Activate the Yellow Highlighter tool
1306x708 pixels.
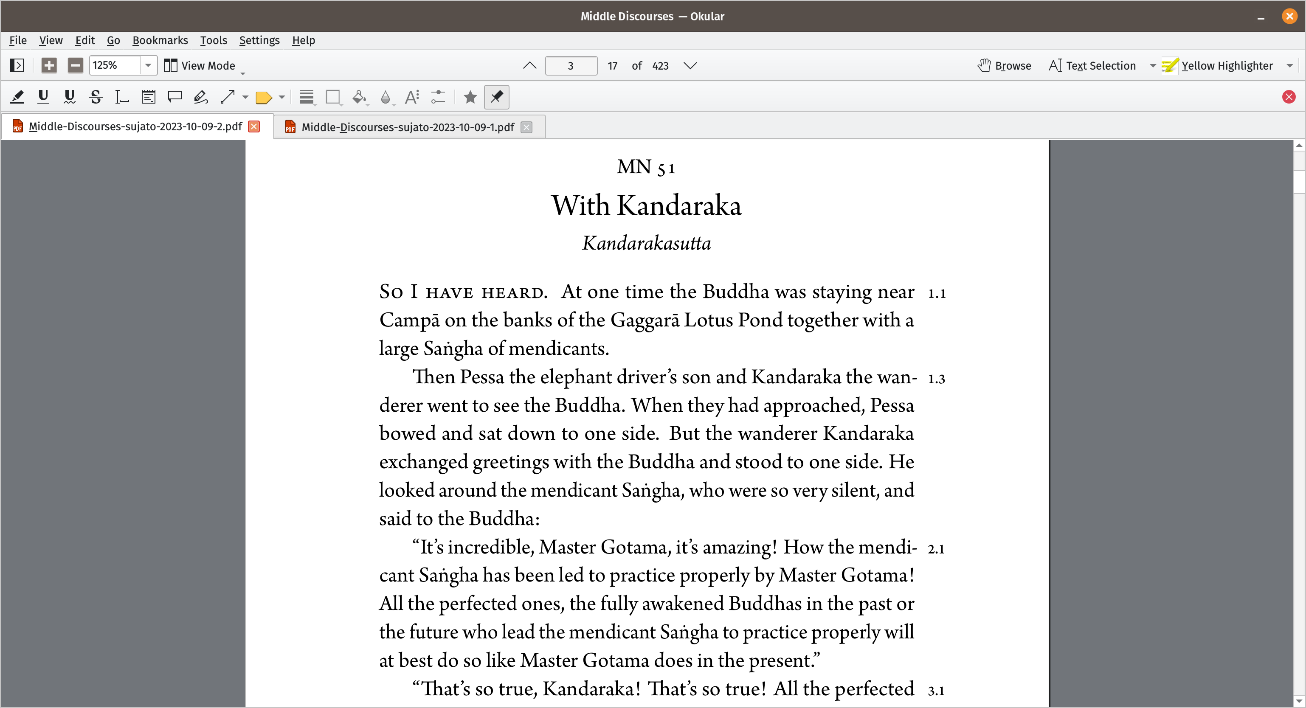1217,65
